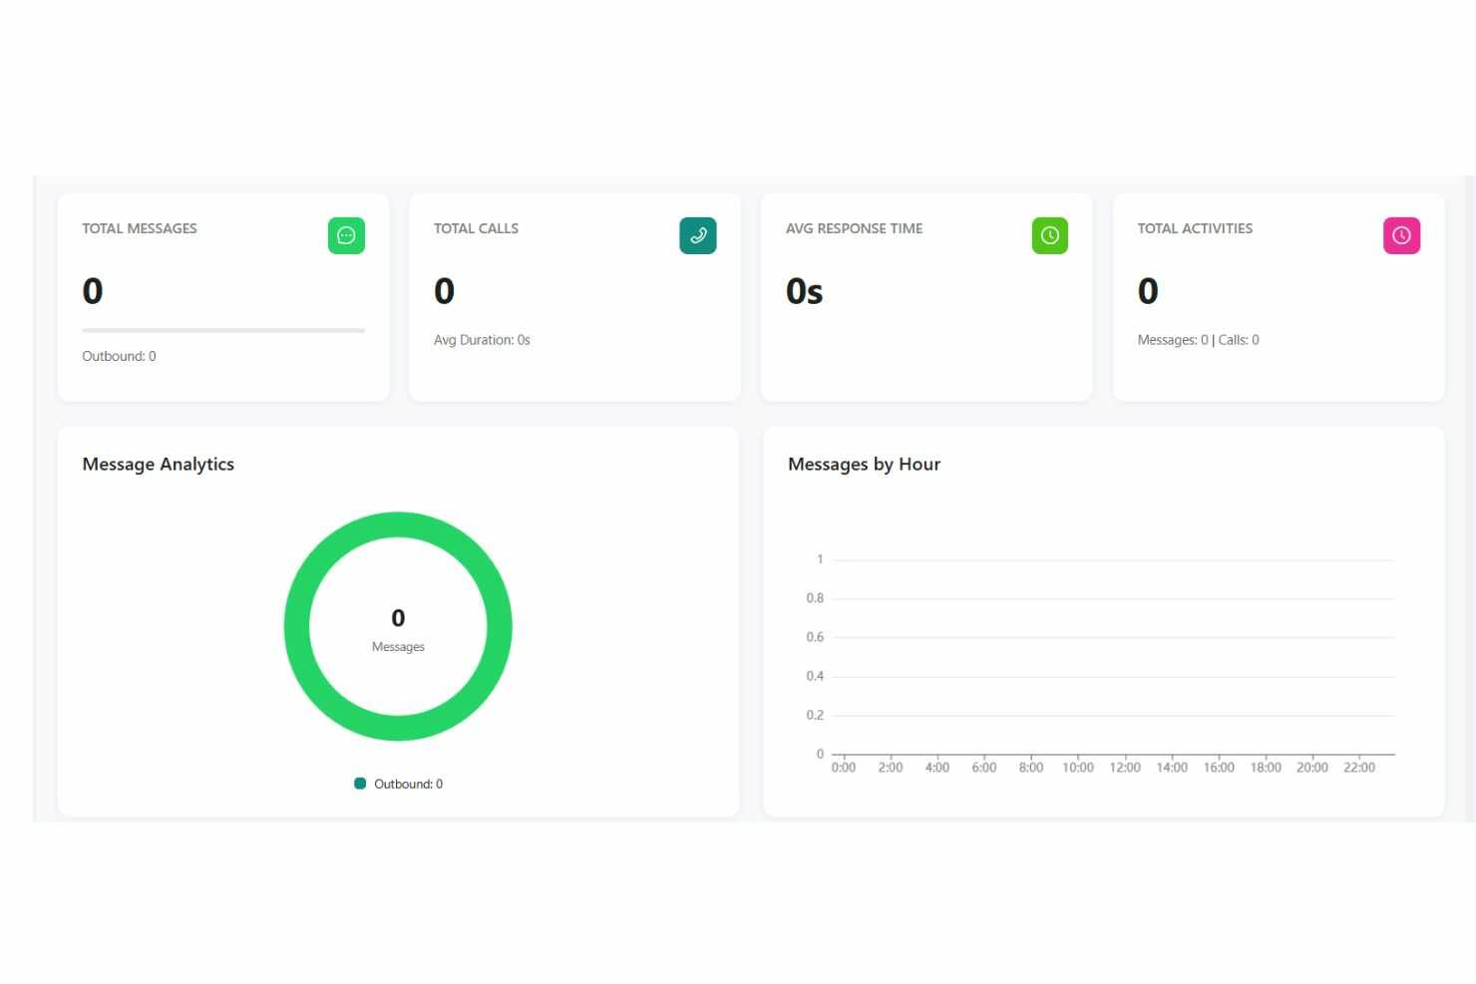This screenshot has width=1476, height=984.
Task: Click the 0s average response time value
Action: point(804,291)
